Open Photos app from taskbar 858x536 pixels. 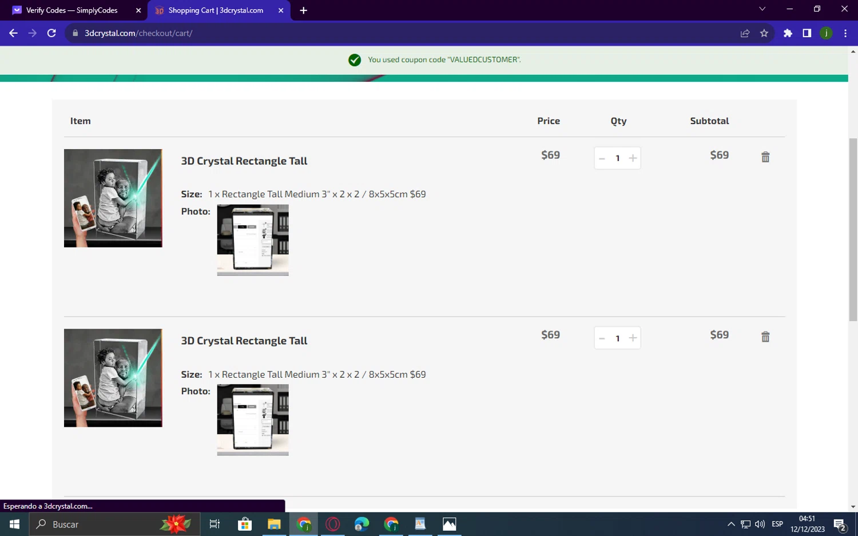pos(450,524)
